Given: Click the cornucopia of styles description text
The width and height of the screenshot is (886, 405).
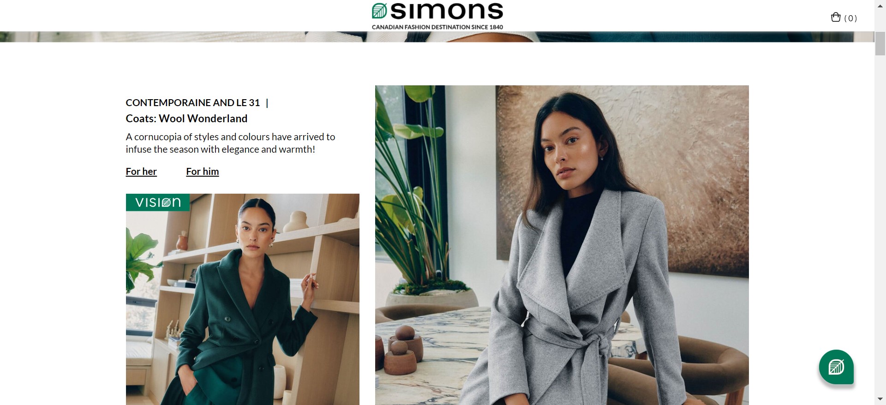Looking at the screenshot, I should coord(230,143).
